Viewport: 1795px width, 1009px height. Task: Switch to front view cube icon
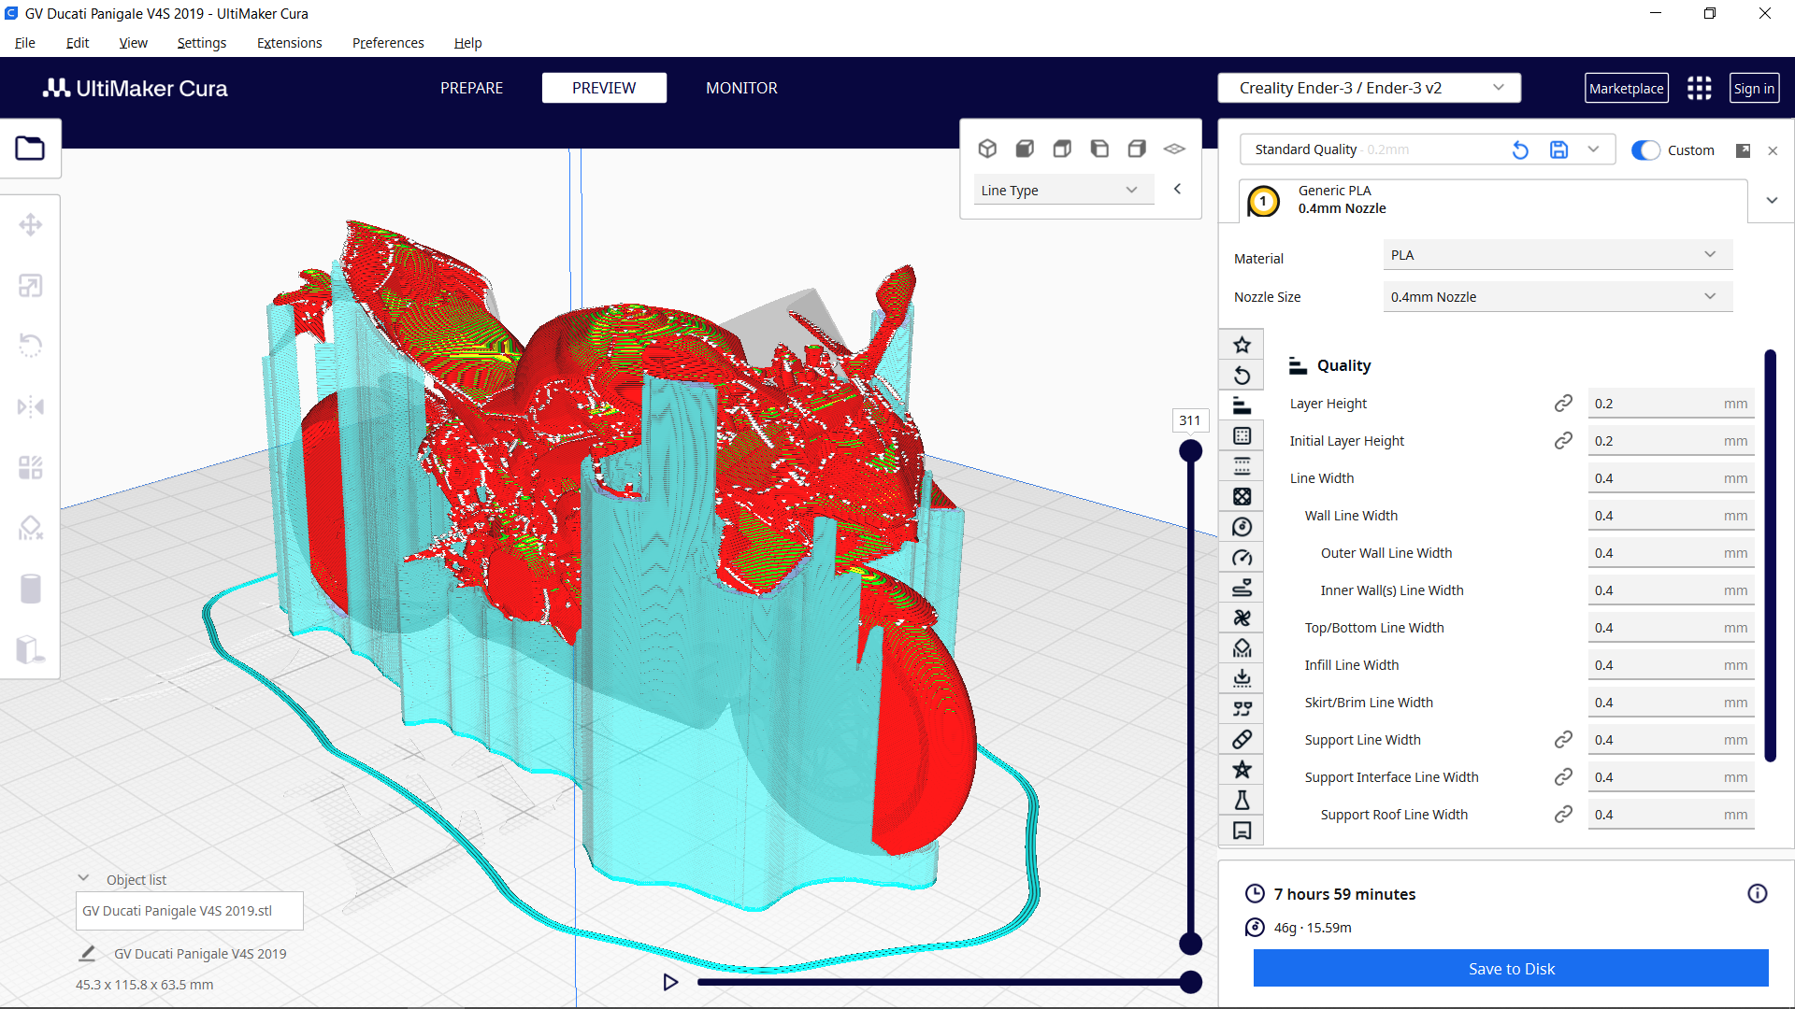click(x=1025, y=148)
